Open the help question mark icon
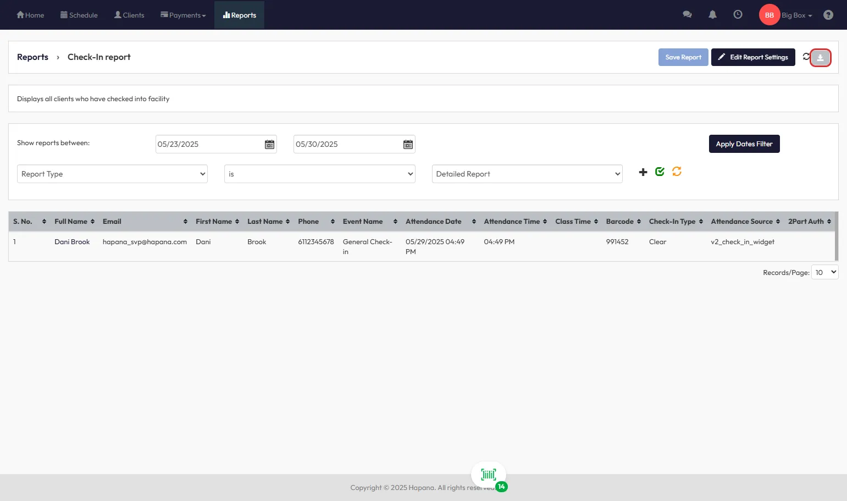 click(828, 15)
